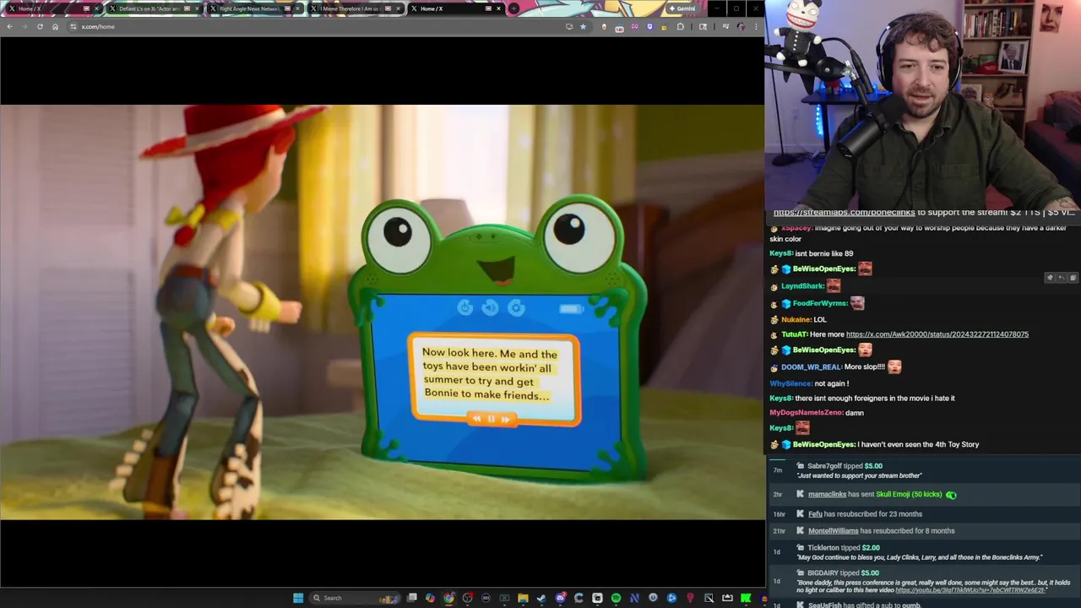Click the LayndShark chat username
The width and height of the screenshot is (1081, 608).
click(802, 286)
